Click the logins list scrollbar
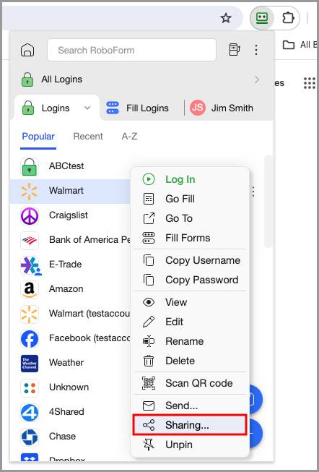Viewport: 319px width, 472px height. tap(268, 202)
